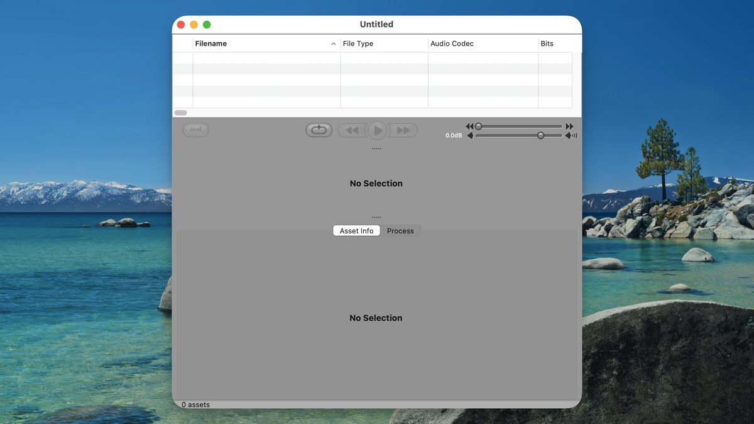Screen dimensions: 754x424
Task: Switch to the Process tab
Action: (x=400, y=231)
